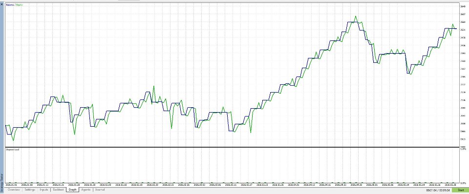The image size is (469, 194).
Task: Start the strategy test with the green Start button
Action: 461,190
